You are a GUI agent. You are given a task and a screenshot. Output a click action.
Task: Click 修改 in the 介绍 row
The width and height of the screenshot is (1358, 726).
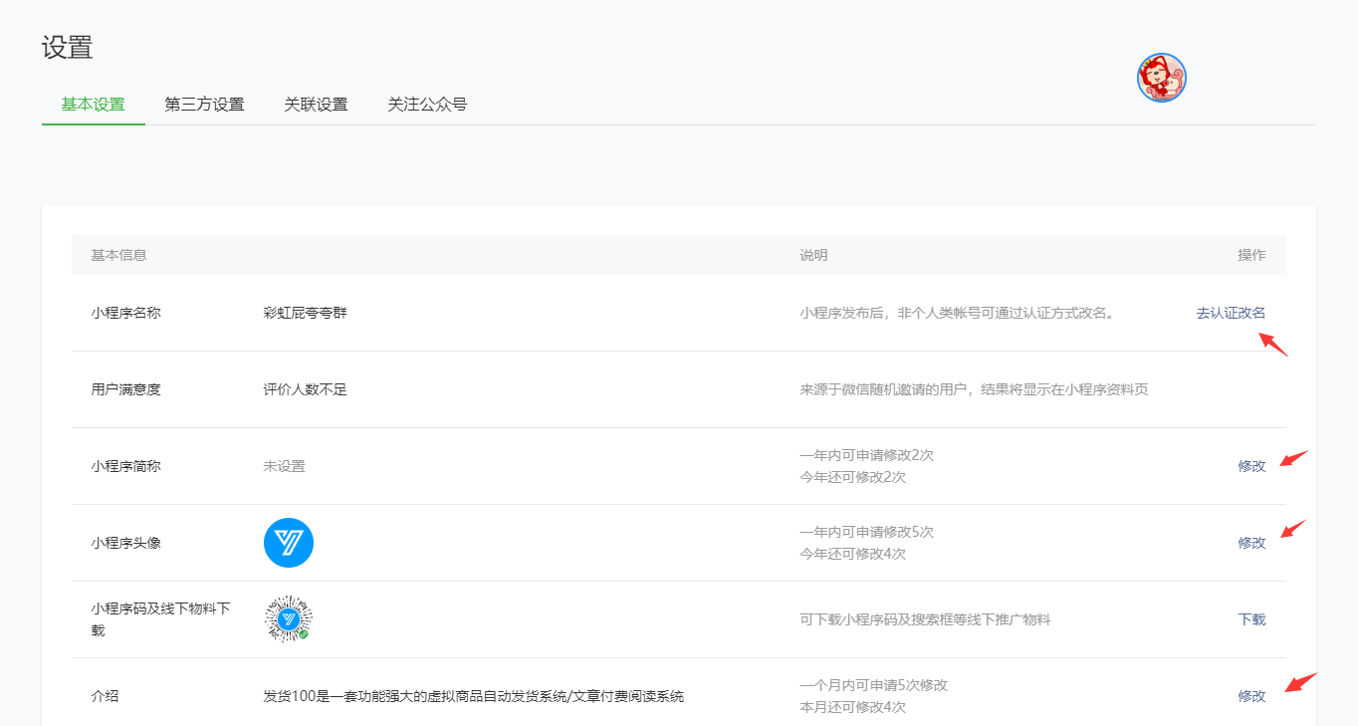[1251, 696]
